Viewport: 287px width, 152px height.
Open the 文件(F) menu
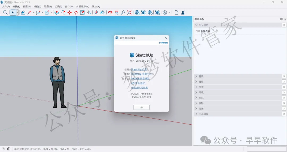6,6
